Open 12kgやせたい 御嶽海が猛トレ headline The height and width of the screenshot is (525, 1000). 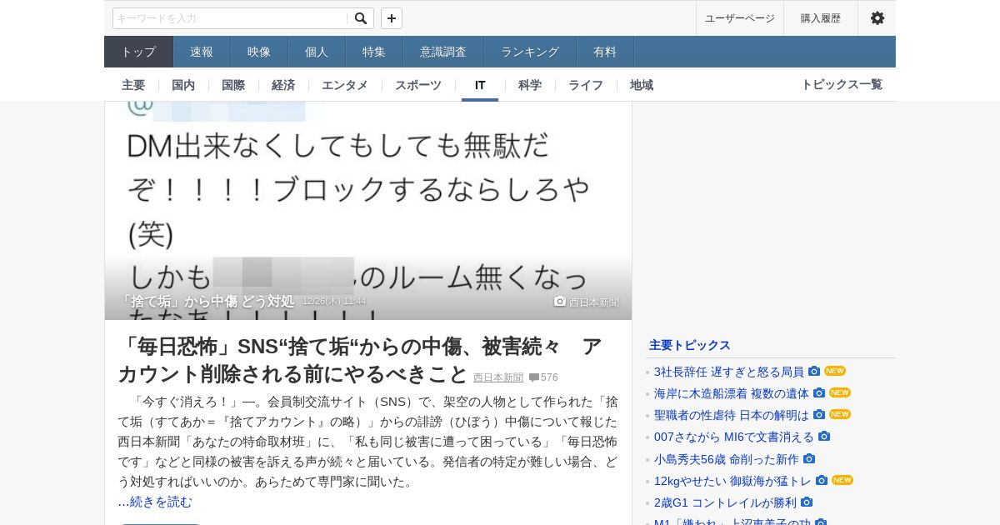(732, 481)
